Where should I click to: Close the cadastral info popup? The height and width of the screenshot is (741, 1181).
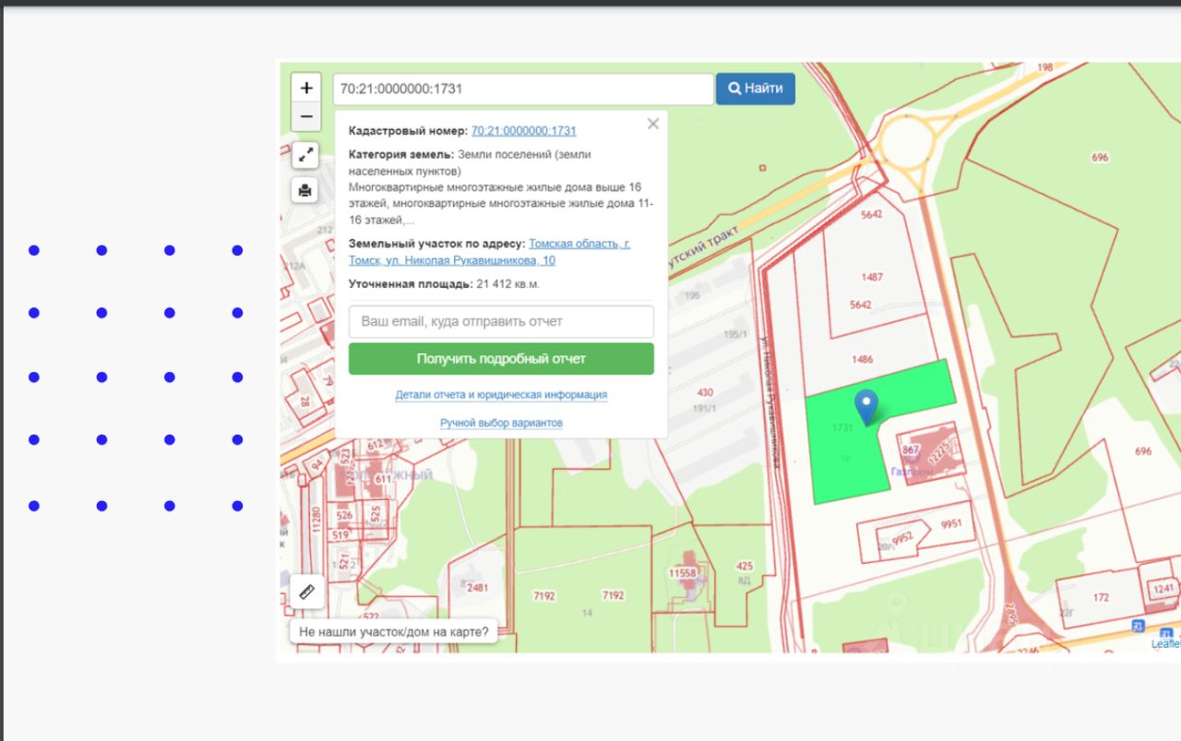click(653, 125)
